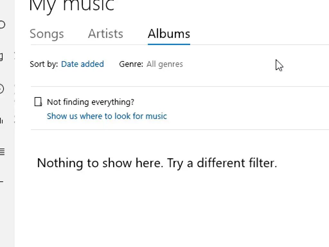This screenshot has height=247, width=329.
Task: Open the 'Date added' sort dropdown
Action: 82,64
